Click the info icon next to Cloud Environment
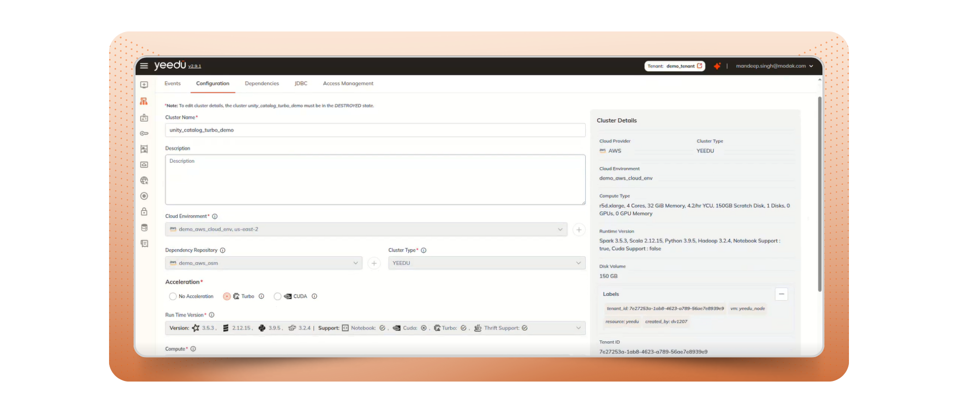The width and height of the screenshot is (958, 413). (x=215, y=216)
